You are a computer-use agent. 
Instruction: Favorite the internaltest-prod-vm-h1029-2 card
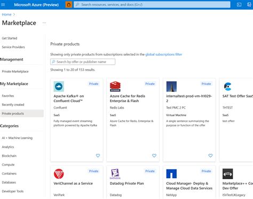[210, 156]
